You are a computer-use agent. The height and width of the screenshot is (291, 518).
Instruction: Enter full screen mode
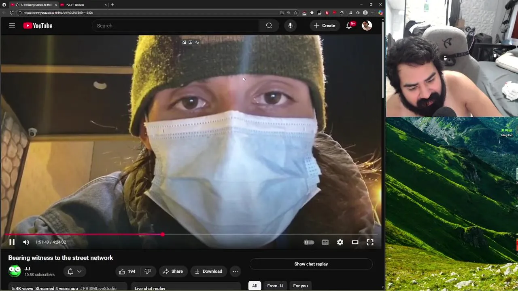[x=370, y=242]
